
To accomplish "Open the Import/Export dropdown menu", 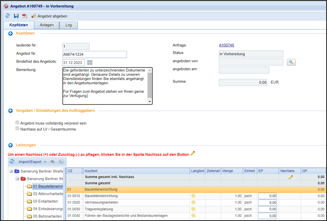I will (32, 162).
